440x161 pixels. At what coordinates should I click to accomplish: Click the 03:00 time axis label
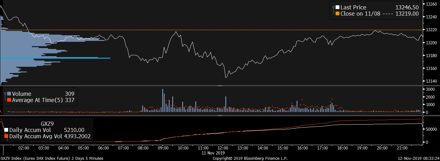click(44, 148)
